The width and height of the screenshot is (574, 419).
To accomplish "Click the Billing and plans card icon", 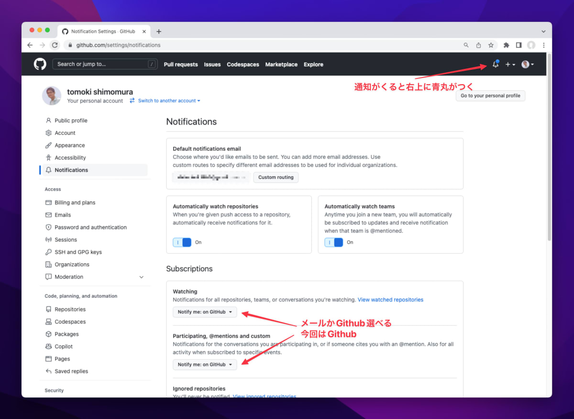I will pyautogui.click(x=48, y=202).
